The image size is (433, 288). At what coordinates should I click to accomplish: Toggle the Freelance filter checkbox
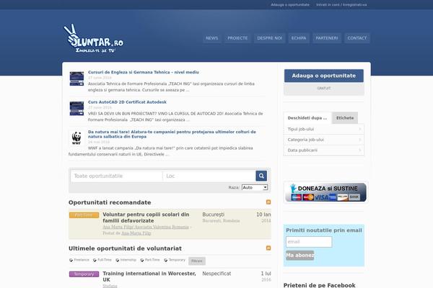tap(71, 260)
